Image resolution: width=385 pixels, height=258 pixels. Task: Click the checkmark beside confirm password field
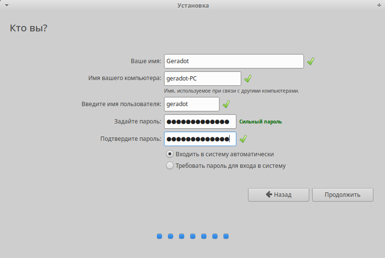[243, 139]
